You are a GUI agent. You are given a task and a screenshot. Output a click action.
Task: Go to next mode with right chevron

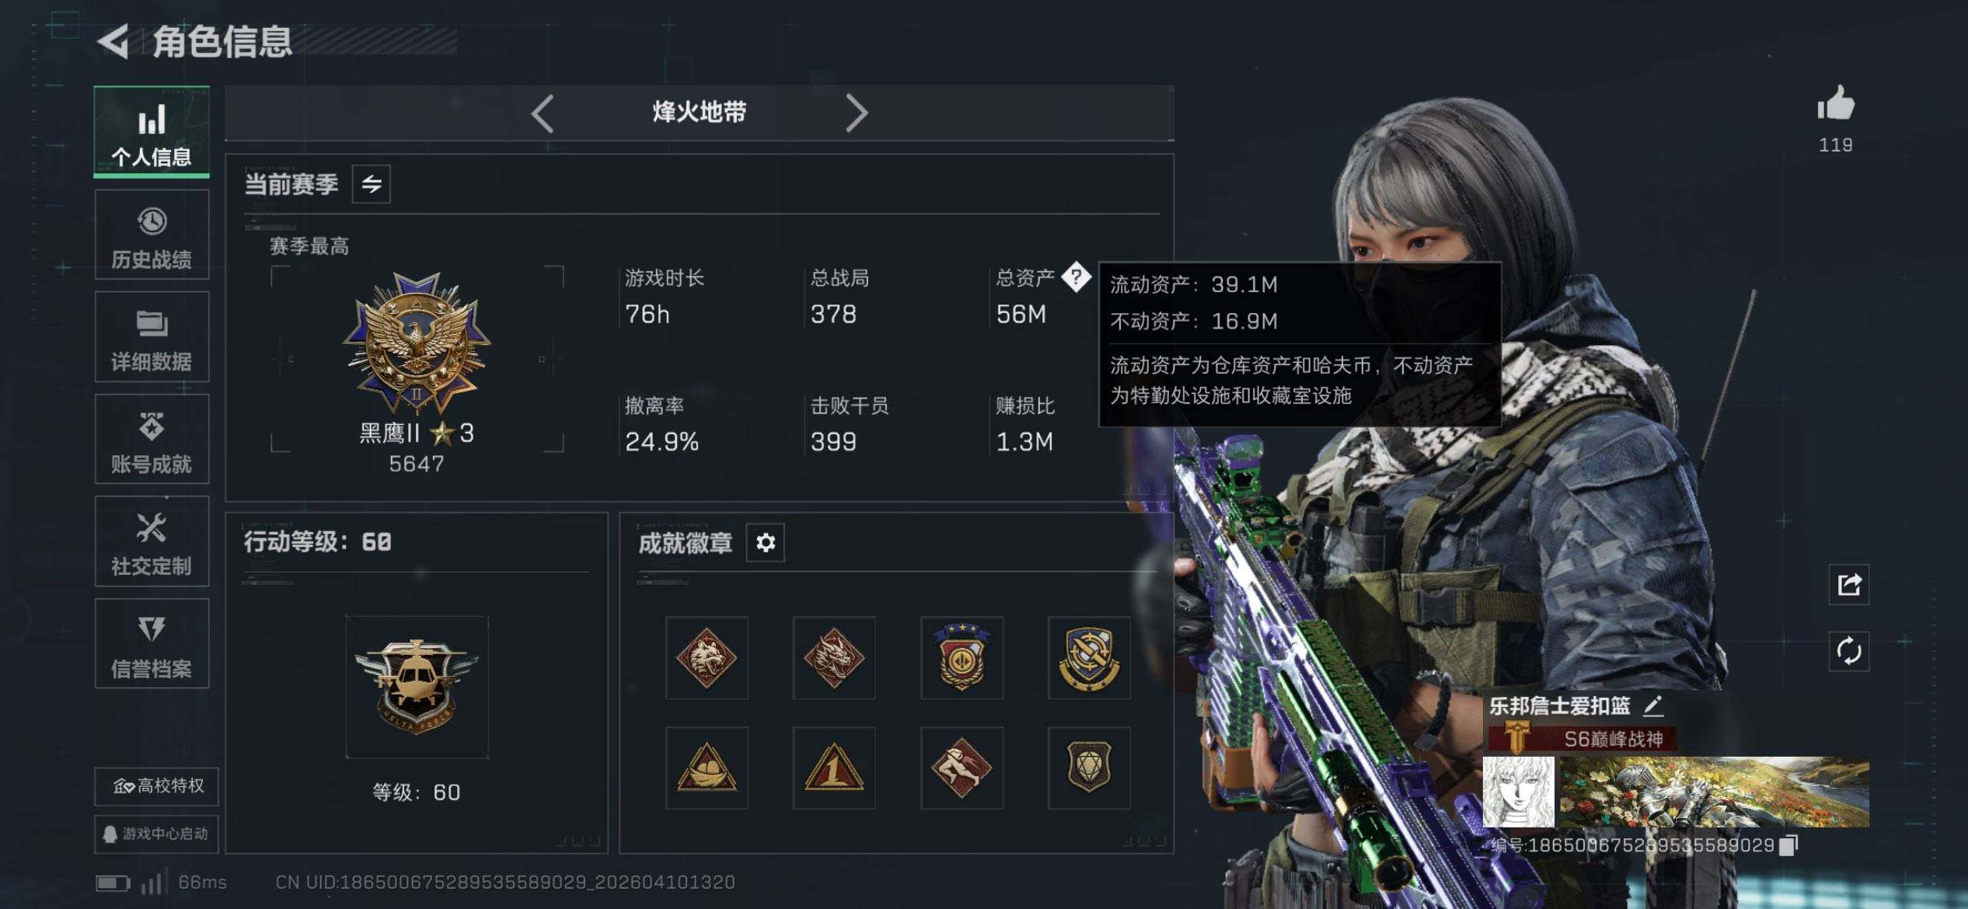(x=856, y=113)
